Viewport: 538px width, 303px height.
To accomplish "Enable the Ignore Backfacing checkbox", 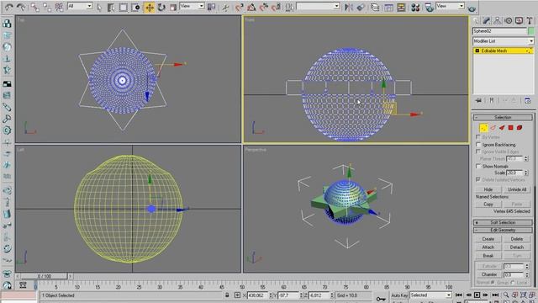I will coord(478,145).
